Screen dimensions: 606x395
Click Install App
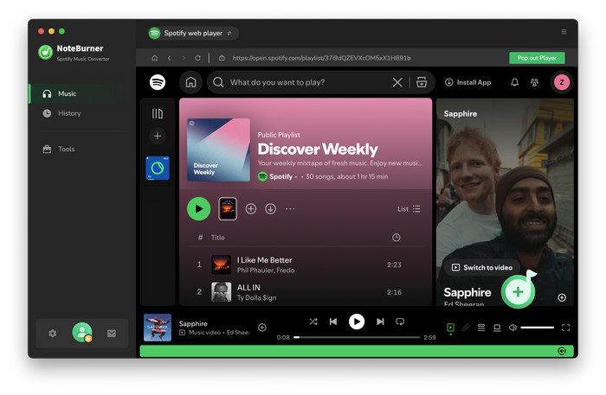[468, 82]
